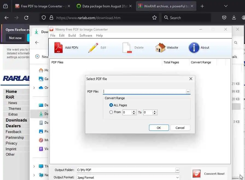The height and width of the screenshot is (180, 245).
Task: Open Home link on RARLAB sidebar
Action: [x=11, y=92]
